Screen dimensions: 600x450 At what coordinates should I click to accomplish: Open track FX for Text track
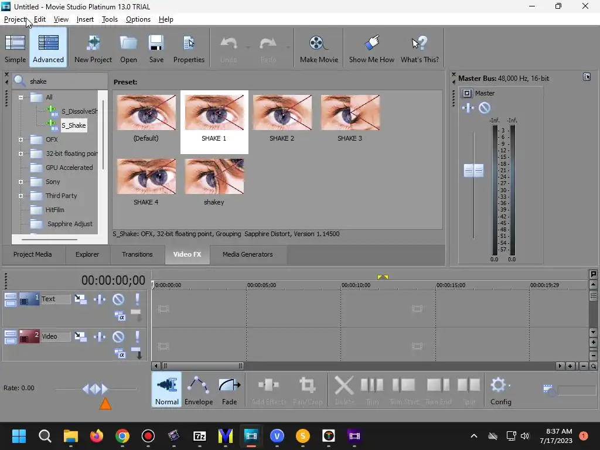click(100, 299)
